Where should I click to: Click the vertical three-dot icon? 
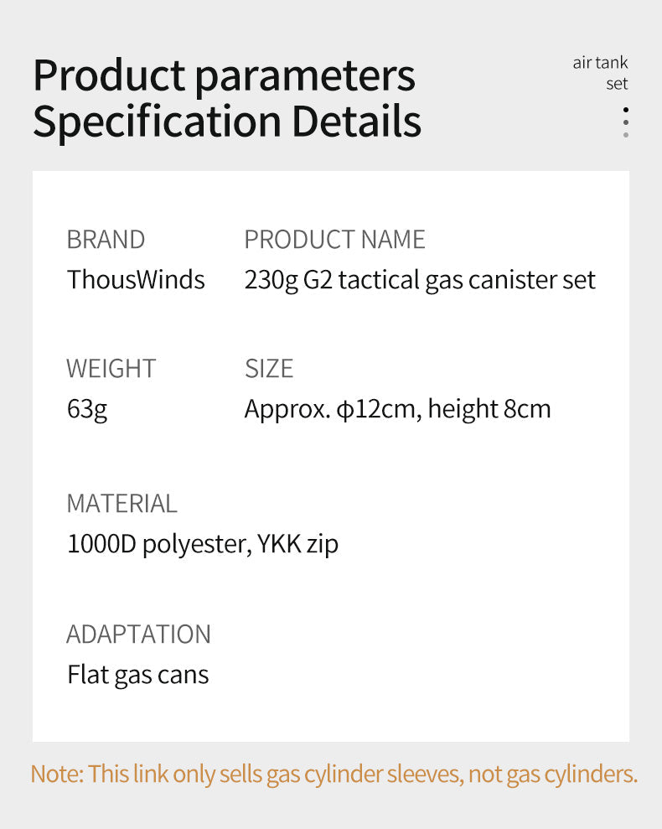point(625,122)
